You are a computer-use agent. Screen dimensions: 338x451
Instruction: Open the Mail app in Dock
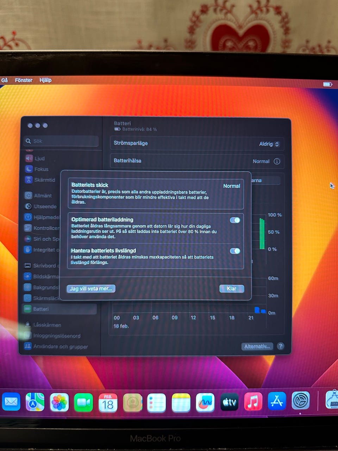tap(11, 402)
